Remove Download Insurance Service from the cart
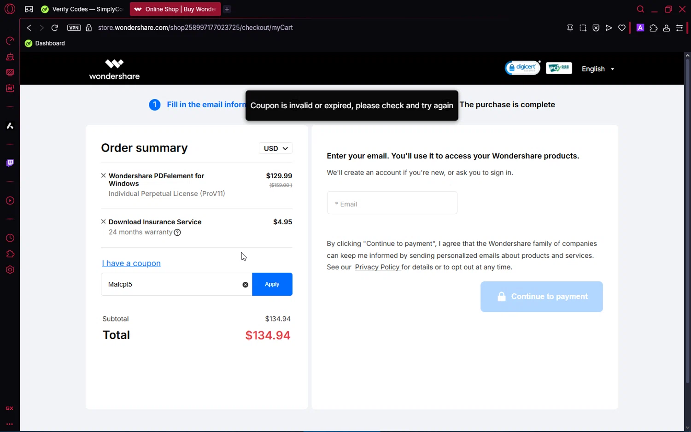 [104, 222]
